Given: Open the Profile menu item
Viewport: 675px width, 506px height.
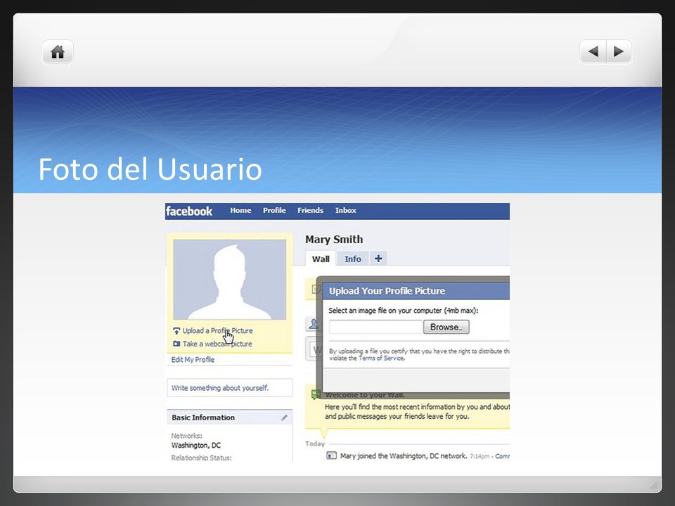Looking at the screenshot, I should click(x=274, y=210).
